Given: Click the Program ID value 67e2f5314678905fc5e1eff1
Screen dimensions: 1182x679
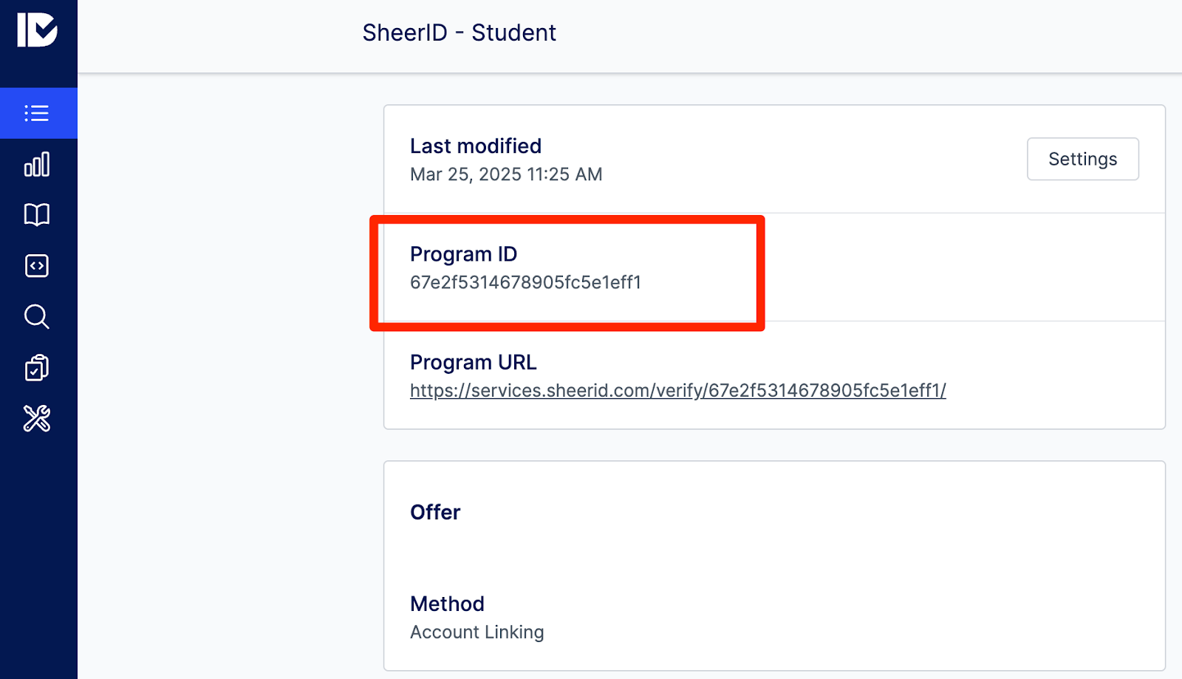Looking at the screenshot, I should click(x=525, y=282).
